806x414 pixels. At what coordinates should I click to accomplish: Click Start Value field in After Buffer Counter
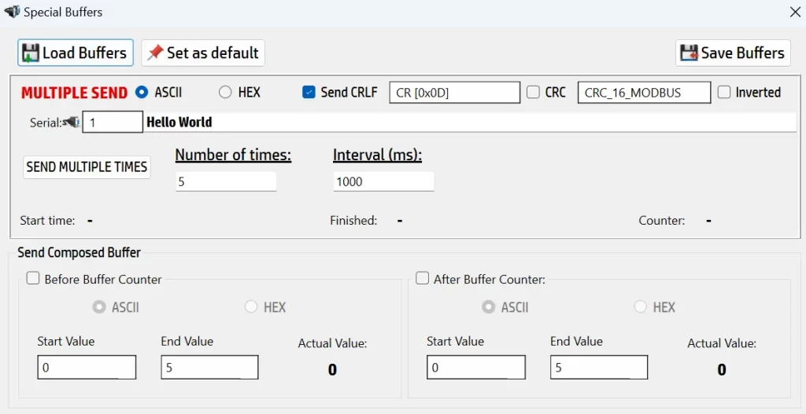coord(476,368)
